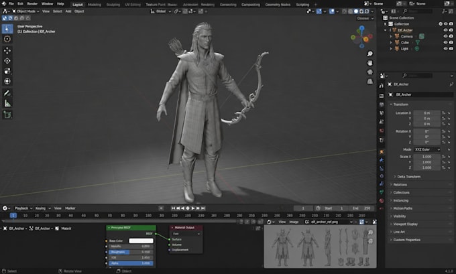Select the Rotate tool
The image size is (456, 274).
(7, 61)
